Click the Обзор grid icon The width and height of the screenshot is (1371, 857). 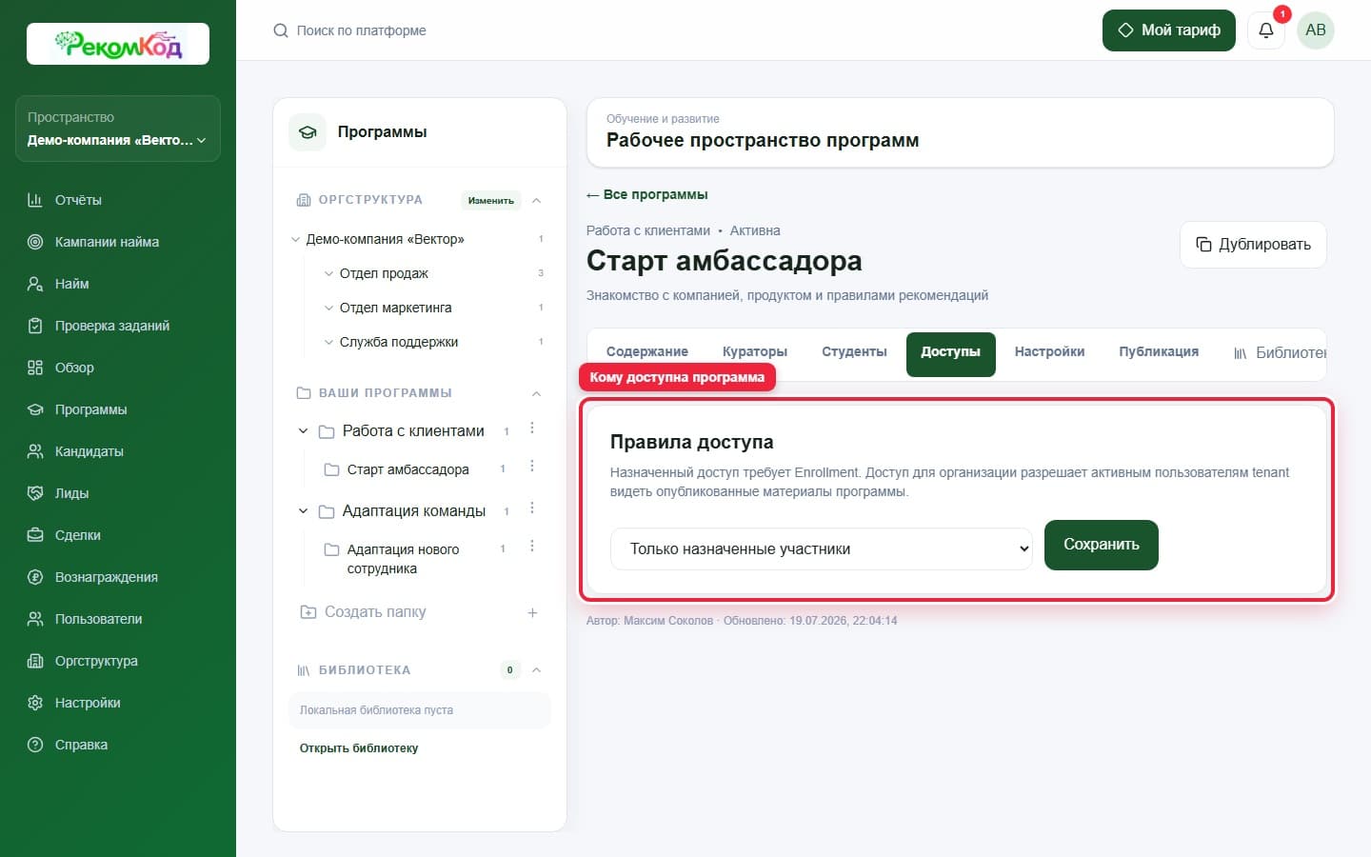(35, 368)
